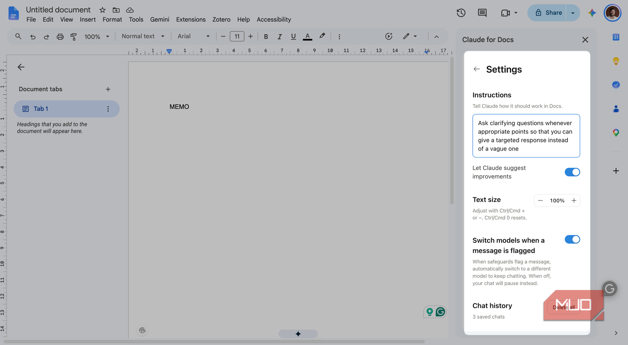Toggle bold formatting
The image size is (628, 345).
[x=266, y=37]
